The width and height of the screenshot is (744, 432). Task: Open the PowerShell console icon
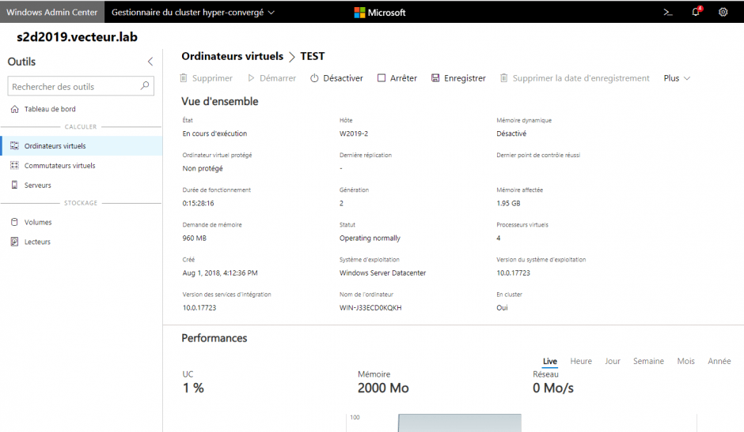tap(668, 13)
